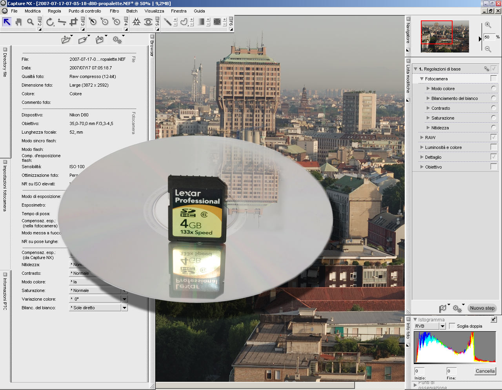
Task: Toggle the RAW checkbox
Action: [x=494, y=138]
